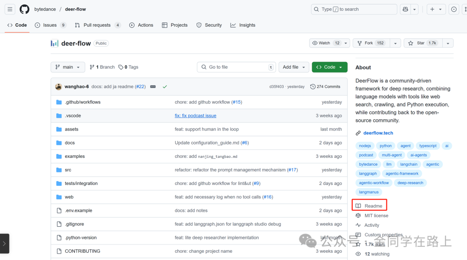The image size is (467, 260).
Task: Open the plus create-new menu
Action: (436, 9)
